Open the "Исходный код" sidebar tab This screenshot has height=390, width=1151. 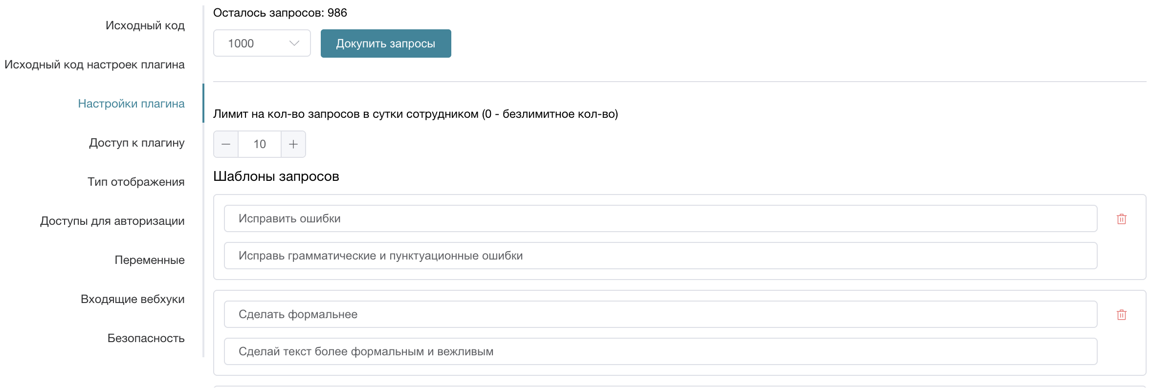pos(145,25)
